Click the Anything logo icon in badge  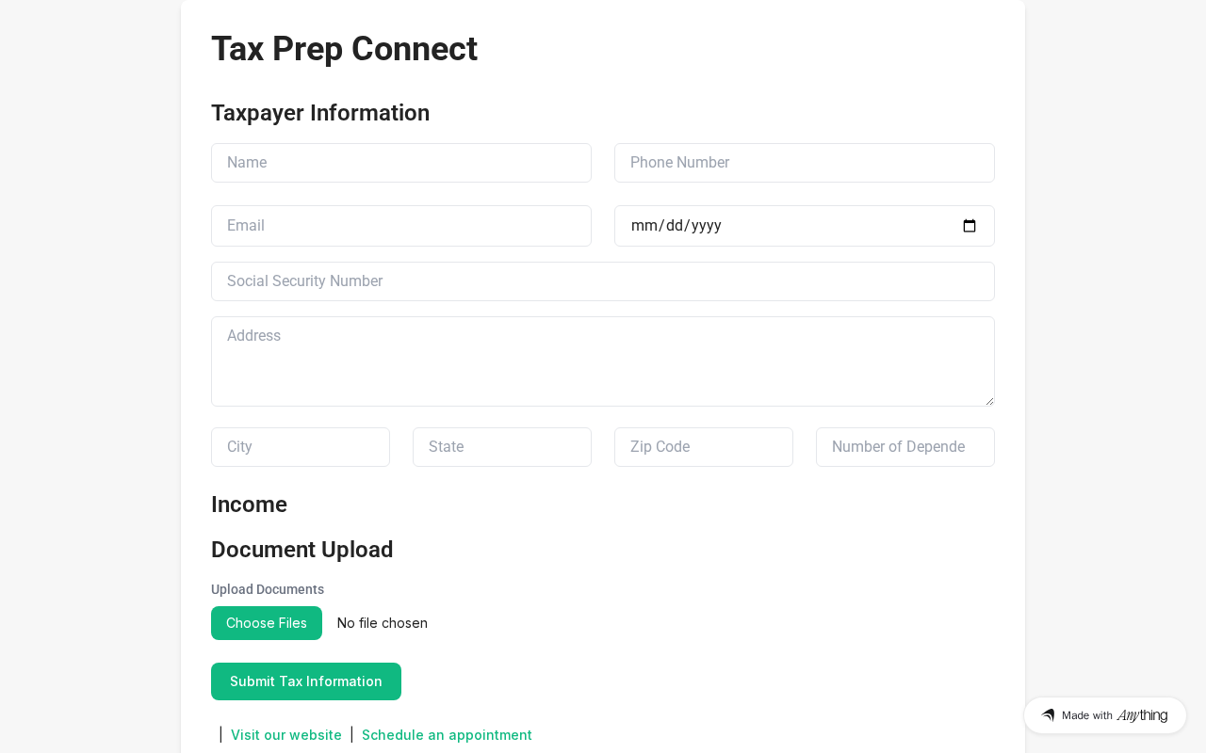pyautogui.click(x=1048, y=715)
